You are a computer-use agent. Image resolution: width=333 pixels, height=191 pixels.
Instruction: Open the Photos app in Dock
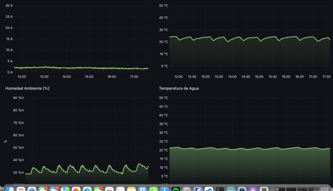click(x=76, y=189)
